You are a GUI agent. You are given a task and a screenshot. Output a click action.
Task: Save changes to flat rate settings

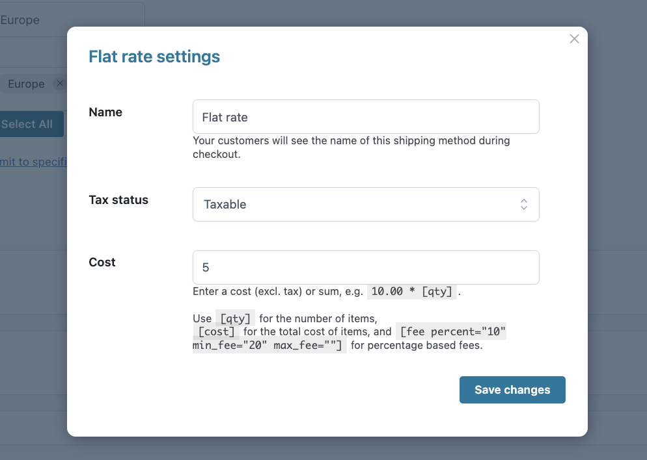[x=512, y=390]
